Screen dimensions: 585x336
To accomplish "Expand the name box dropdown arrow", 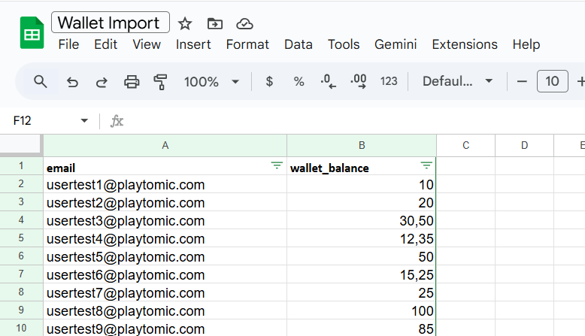I will pos(84,121).
